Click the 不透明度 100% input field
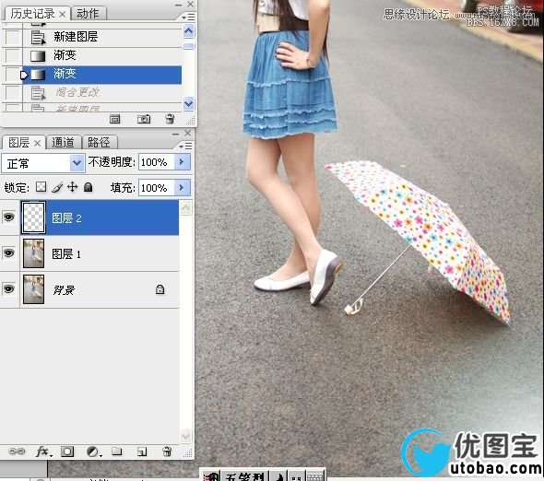This screenshot has height=481, width=544. click(x=156, y=162)
